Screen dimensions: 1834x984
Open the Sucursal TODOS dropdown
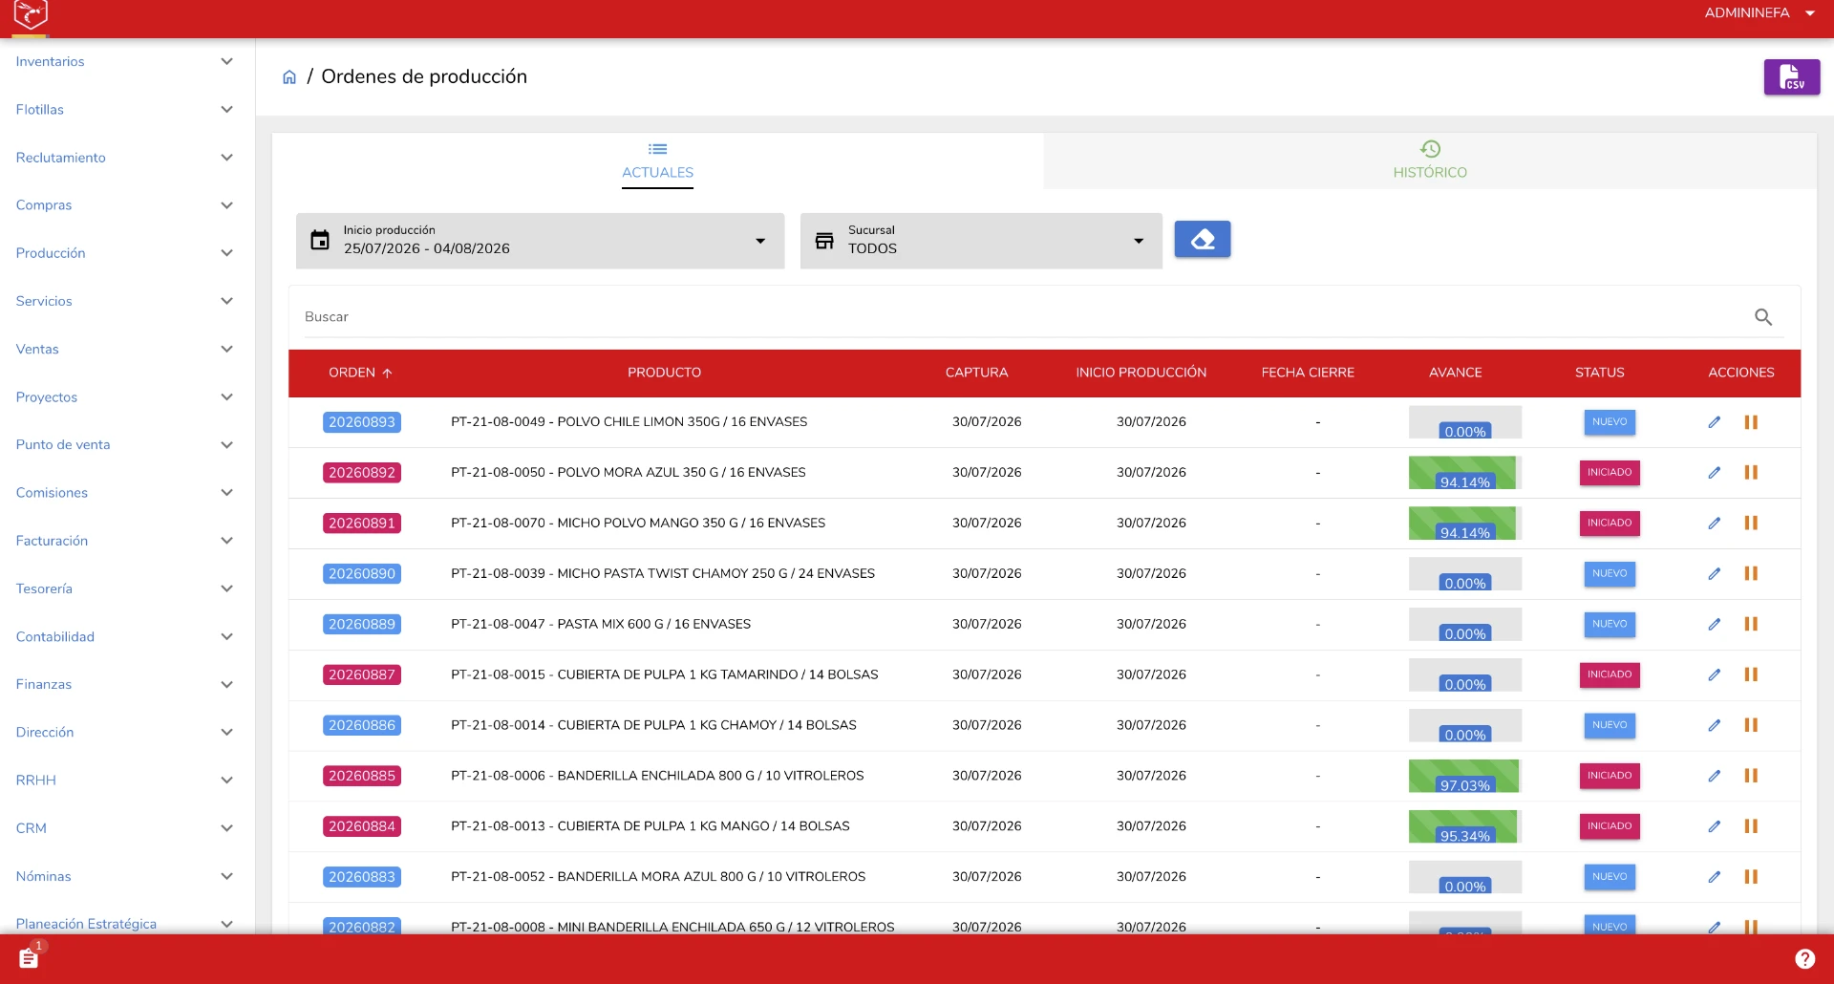coord(981,241)
